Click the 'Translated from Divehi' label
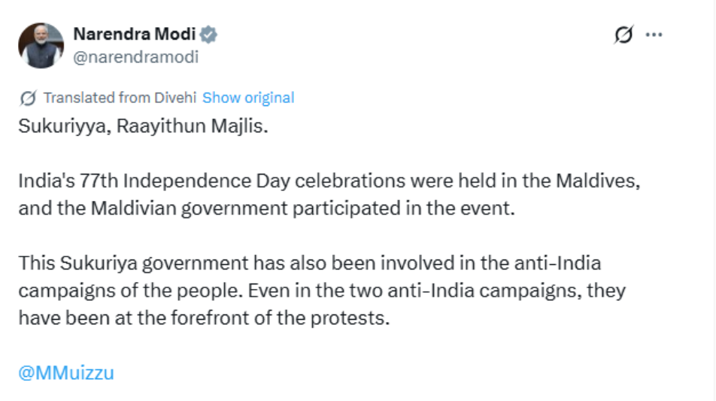716x401 pixels. (x=120, y=98)
